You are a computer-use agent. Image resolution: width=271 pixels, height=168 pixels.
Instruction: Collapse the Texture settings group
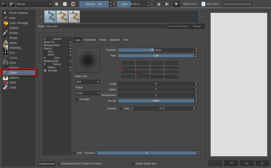tap(45, 64)
